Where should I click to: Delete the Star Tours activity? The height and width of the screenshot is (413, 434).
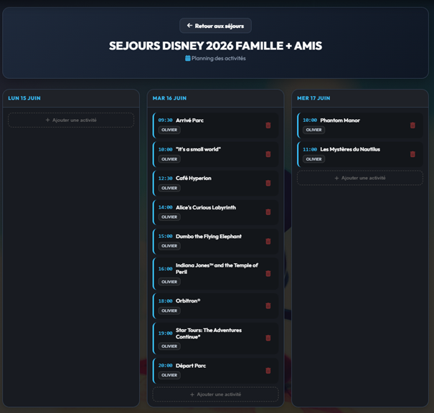tap(268, 338)
